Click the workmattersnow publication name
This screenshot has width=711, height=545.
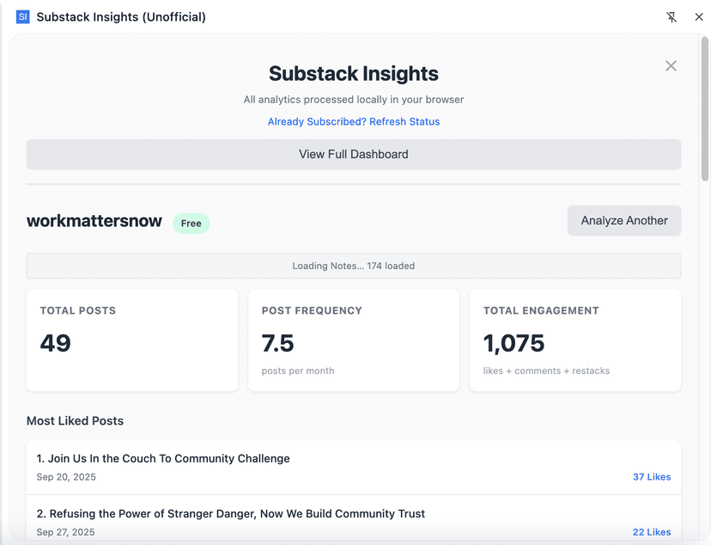click(94, 221)
